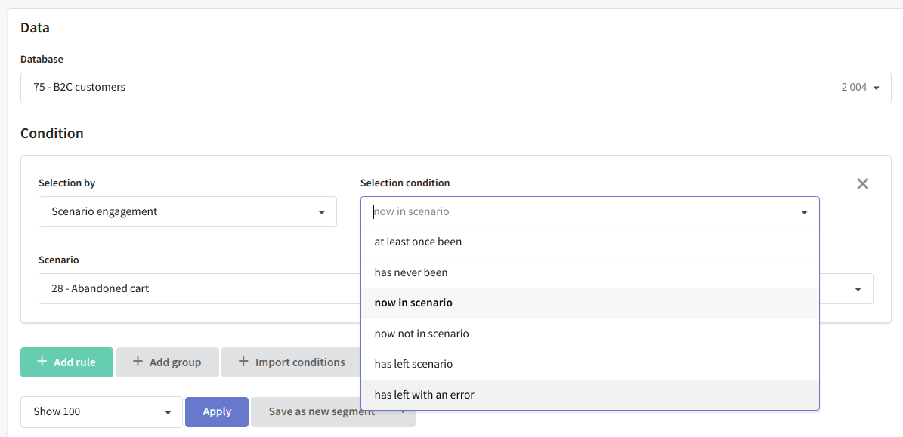903x437 pixels.
Task: Remove the condition with the X icon
Action: pos(862,184)
